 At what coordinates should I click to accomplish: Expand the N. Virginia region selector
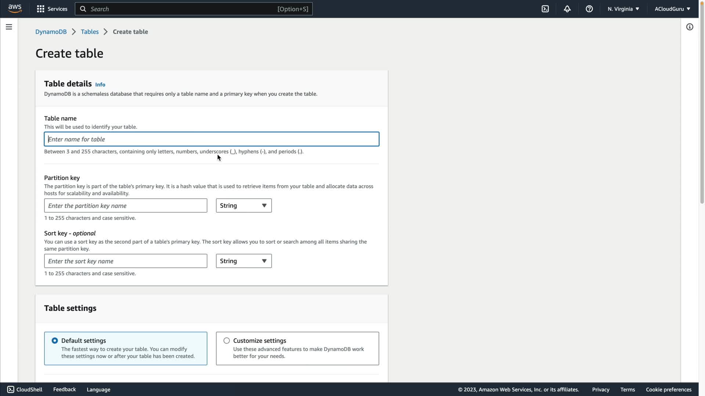point(623,9)
